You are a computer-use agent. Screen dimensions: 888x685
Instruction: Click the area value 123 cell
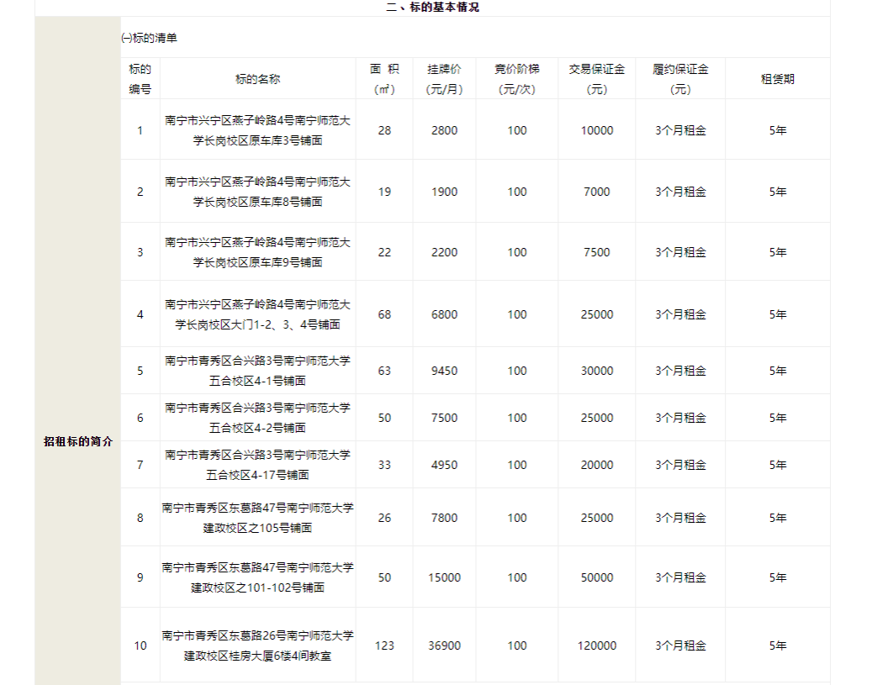384,645
